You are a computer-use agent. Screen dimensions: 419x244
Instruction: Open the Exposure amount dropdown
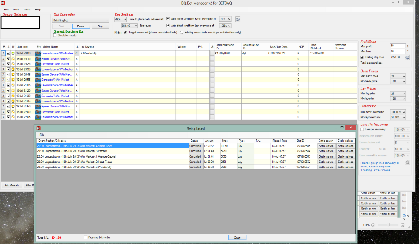click(130, 26)
